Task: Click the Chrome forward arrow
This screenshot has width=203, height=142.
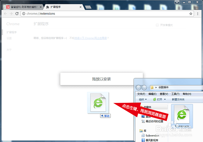Action: 11,14
